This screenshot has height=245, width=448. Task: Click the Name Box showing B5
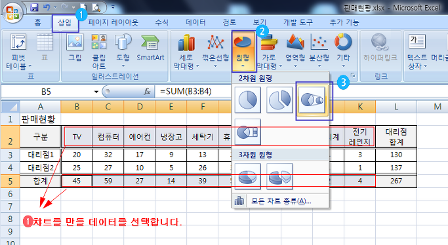pos(47,92)
